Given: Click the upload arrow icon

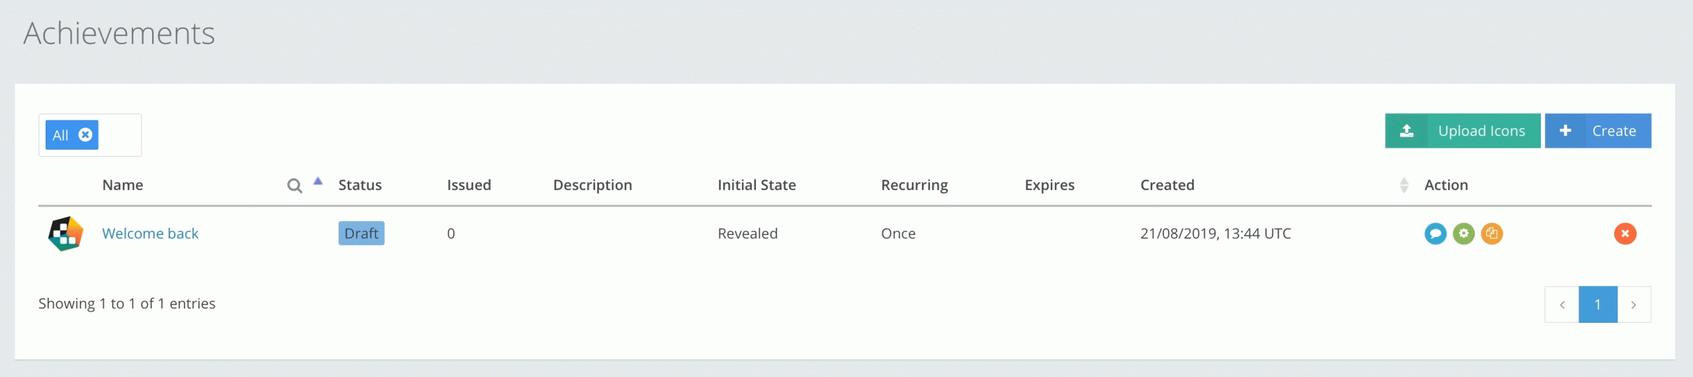Looking at the screenshot, I should 1407,131.
